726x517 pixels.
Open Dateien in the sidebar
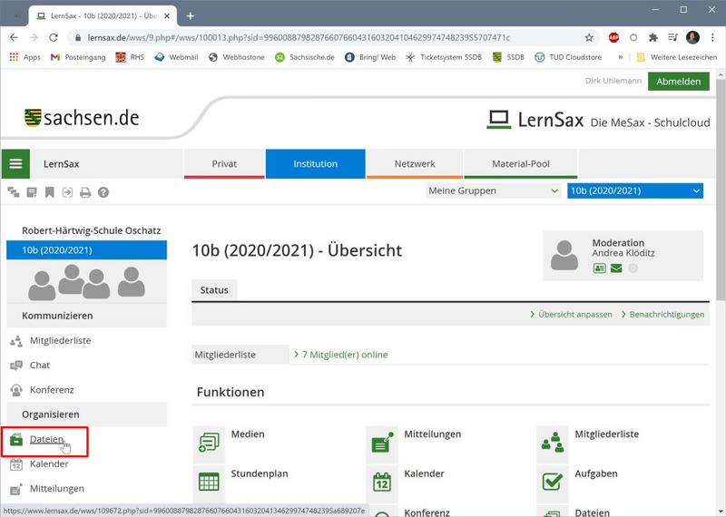(46, 440)
